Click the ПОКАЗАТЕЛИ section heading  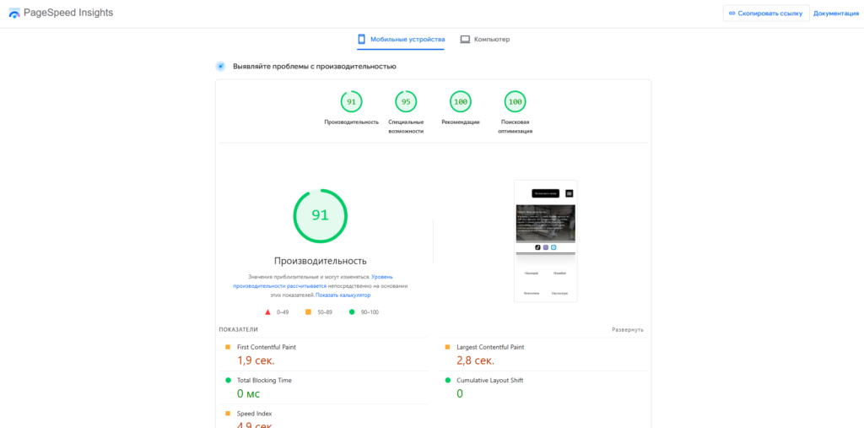pyautogui.click(x=238, y=329)
